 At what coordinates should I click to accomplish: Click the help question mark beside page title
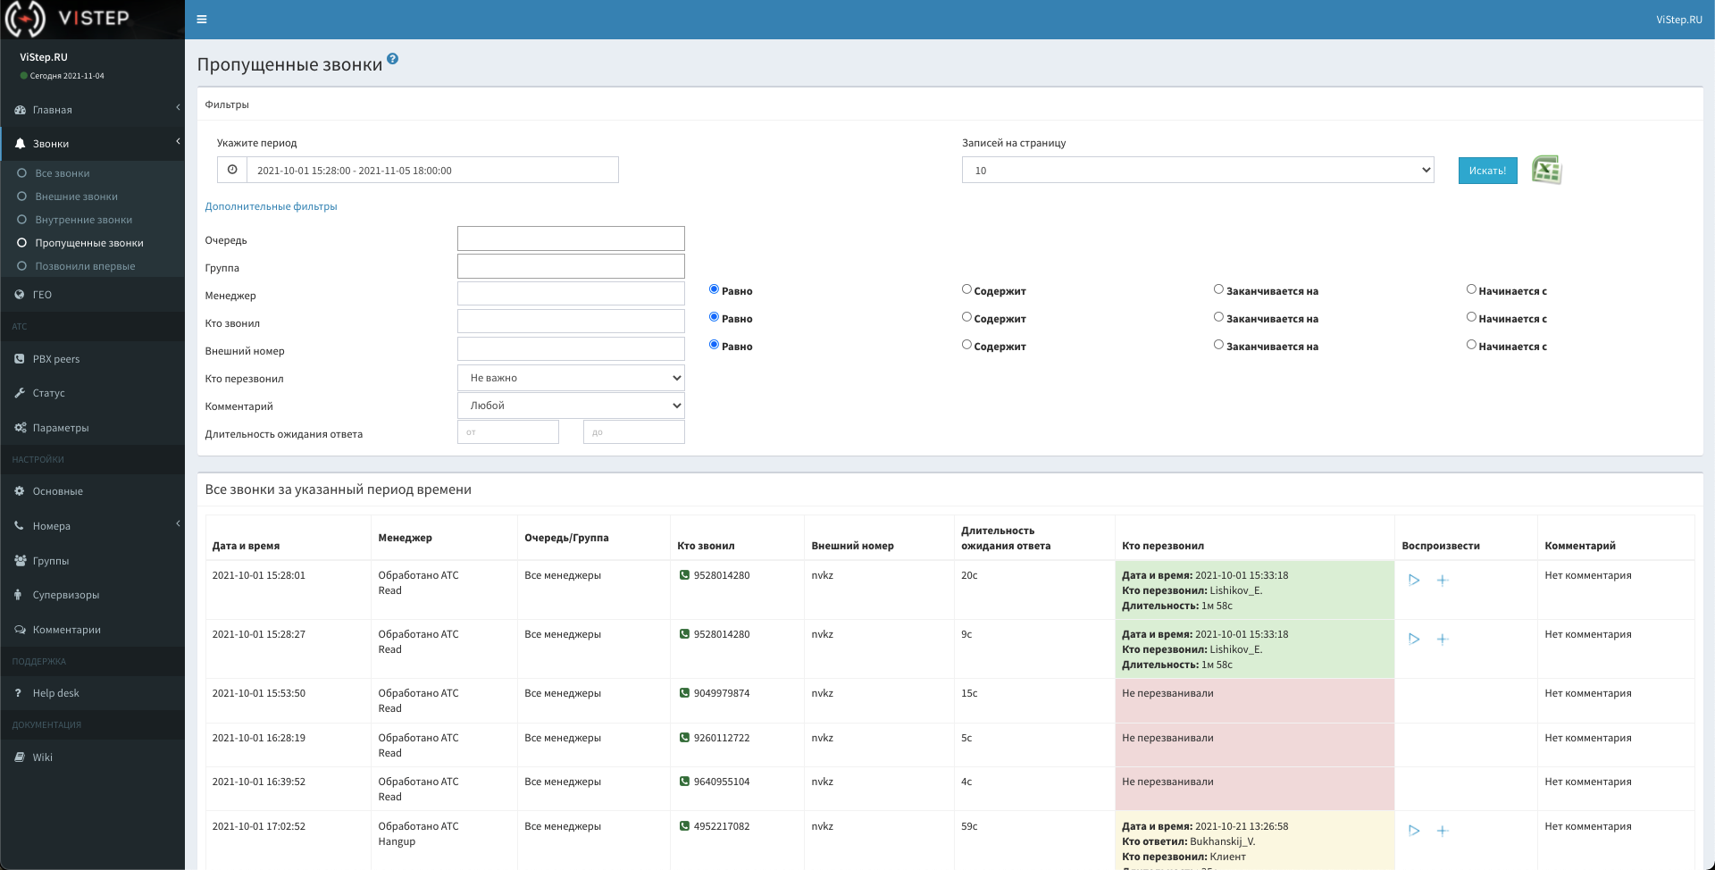point(392,59)
